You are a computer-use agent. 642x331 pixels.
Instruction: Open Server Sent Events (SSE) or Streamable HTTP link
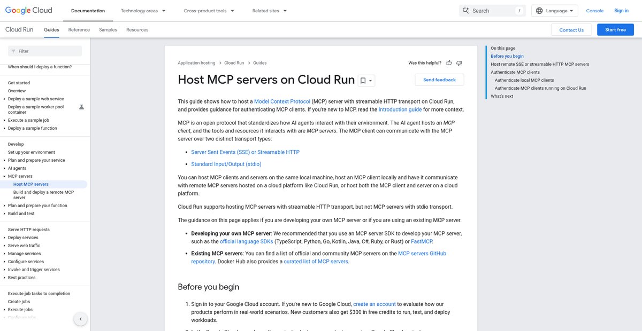point(245,152)
